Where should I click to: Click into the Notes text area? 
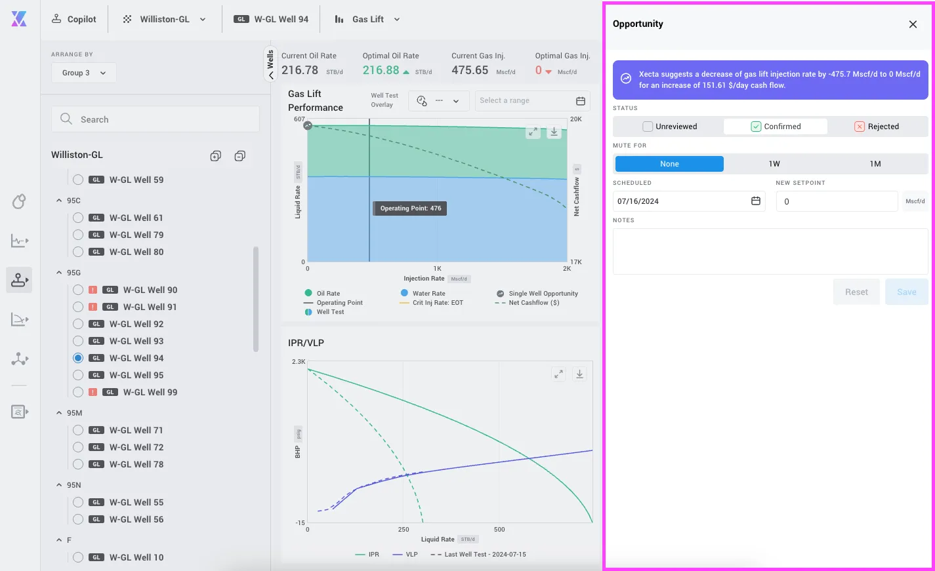point(770,251)
